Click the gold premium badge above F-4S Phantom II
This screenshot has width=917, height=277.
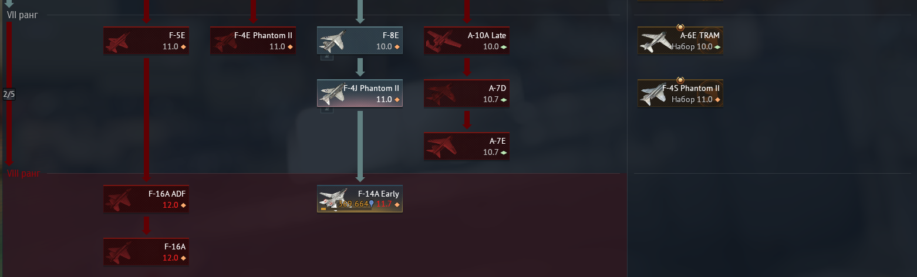point(680,80)
